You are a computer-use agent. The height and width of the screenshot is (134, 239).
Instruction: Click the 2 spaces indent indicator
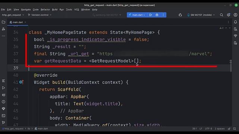point(220,129)
